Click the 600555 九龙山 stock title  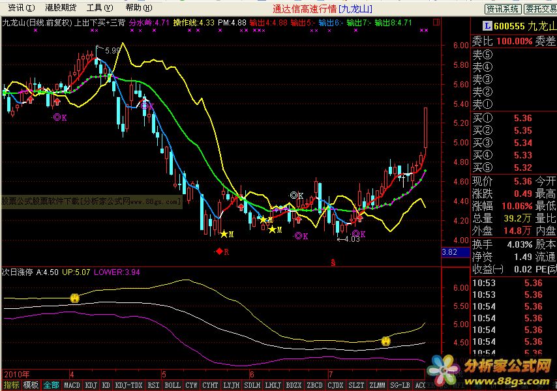[x=524, y=26]
